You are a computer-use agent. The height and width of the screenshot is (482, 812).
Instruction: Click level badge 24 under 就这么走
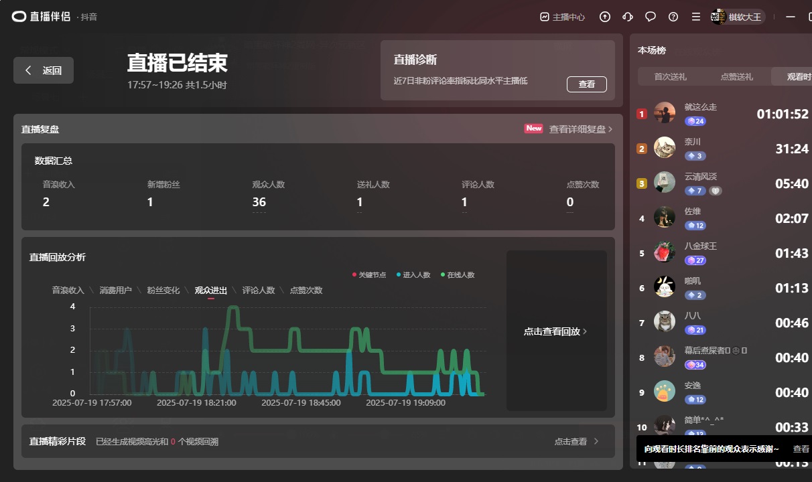(x=695, y=121)
